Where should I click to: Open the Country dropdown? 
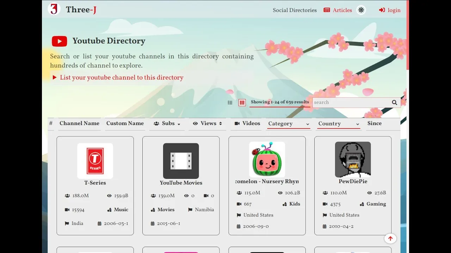coord(339,124)
